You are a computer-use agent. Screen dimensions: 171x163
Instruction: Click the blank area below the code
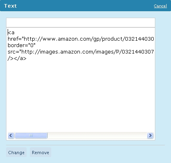(x=81, y=97)
